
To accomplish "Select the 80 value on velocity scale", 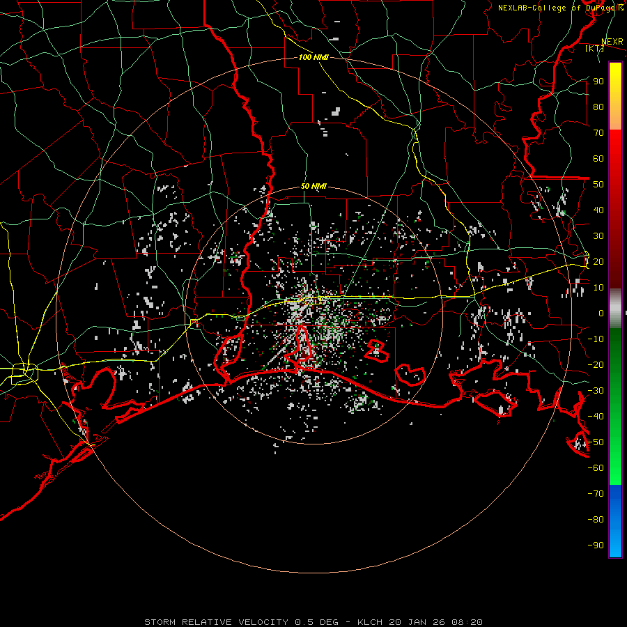I will [598, 107].
